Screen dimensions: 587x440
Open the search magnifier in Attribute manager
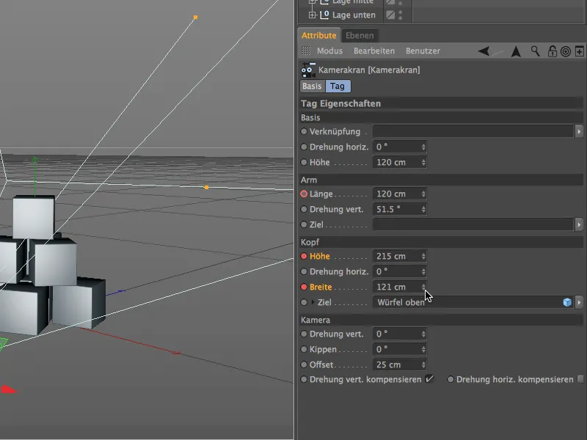click(536, 51)
